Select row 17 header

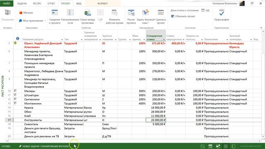point(9,120)
